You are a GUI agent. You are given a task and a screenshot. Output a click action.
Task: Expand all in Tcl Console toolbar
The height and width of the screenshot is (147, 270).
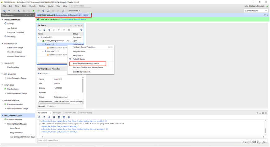[49, 117]
